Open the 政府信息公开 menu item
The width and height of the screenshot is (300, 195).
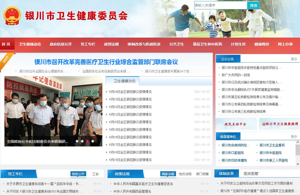click(x=61, y=44)
